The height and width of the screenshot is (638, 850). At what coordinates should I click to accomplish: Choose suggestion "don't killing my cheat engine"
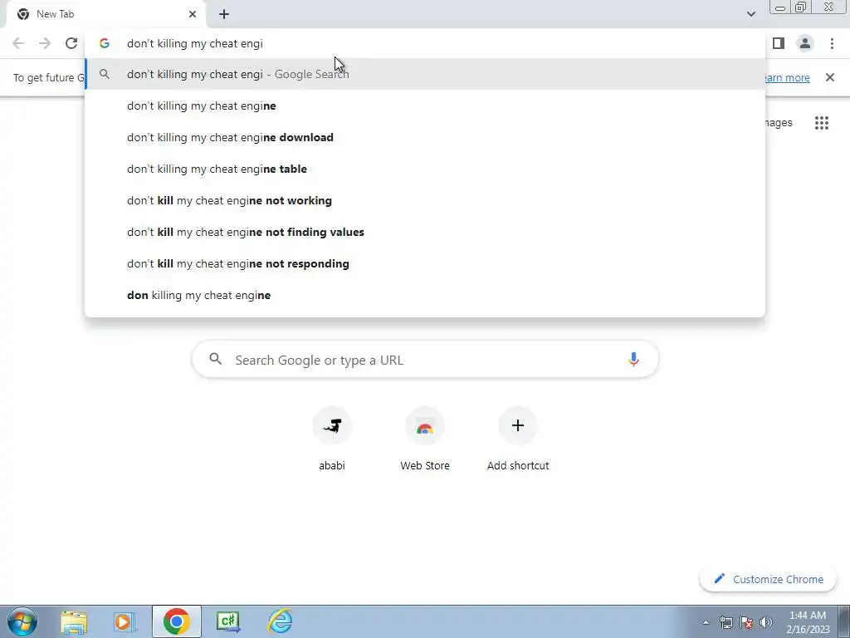coord(425,106)
